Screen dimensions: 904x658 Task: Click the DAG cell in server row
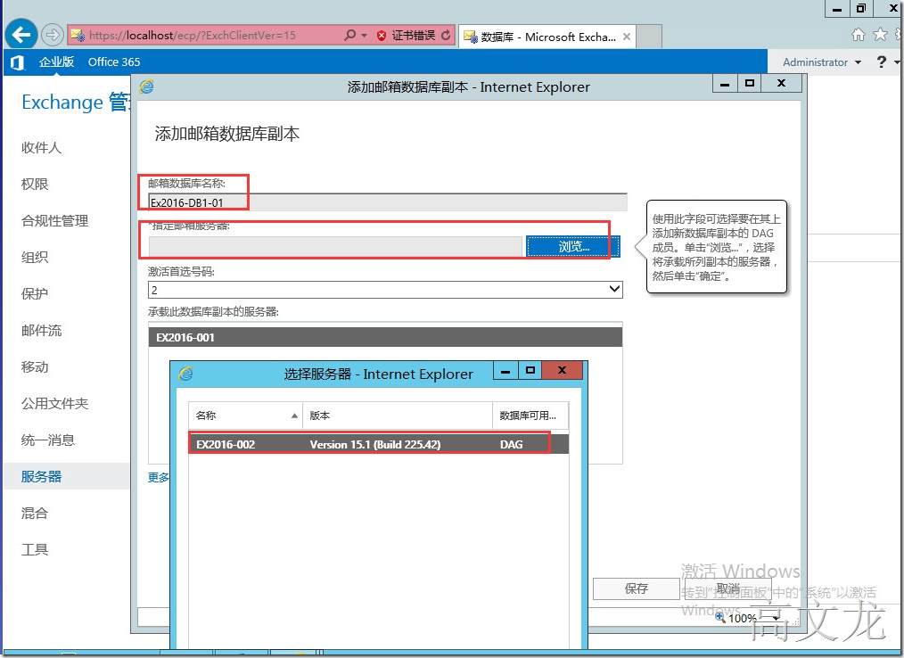click(x=512, y=445)
